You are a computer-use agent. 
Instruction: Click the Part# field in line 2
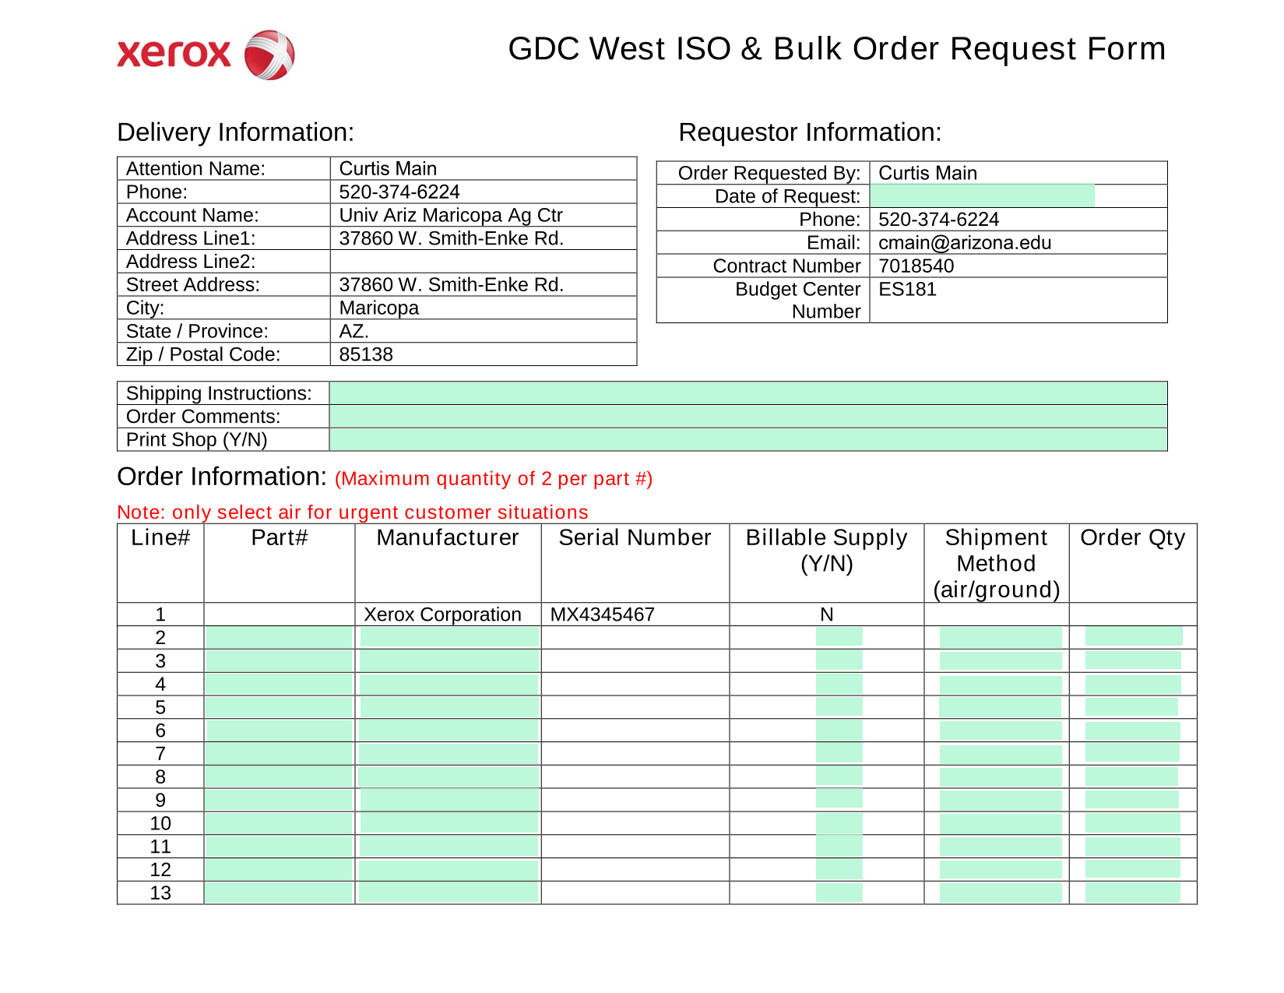click(279, 637)
